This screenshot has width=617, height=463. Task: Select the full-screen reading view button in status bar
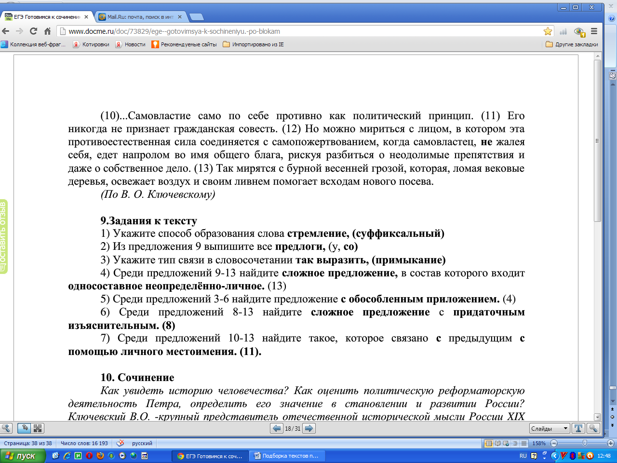click(x=498, y=443)
